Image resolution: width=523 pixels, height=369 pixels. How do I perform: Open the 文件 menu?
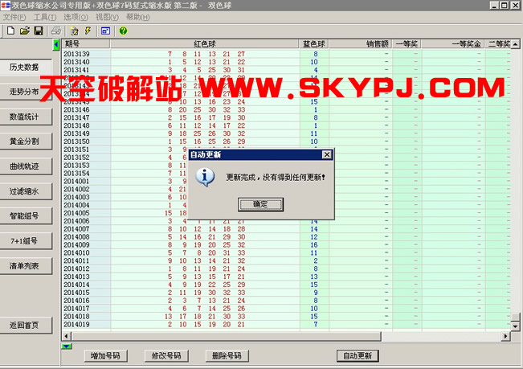pyautogui.click(x=14, y=17)
